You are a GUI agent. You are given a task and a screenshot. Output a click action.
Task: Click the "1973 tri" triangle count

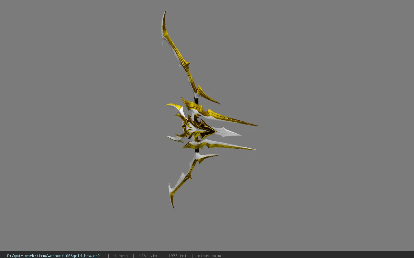coord(177,256)
